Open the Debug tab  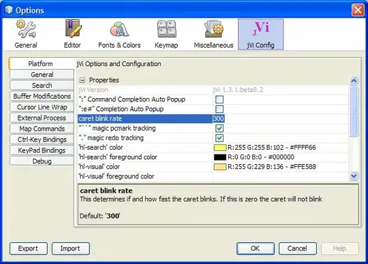[42, 161]
